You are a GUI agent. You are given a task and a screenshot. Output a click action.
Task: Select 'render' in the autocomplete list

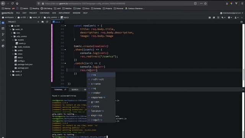(x=101, y=93)
